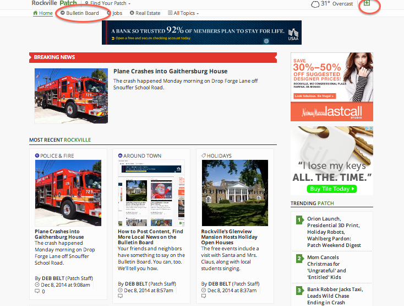Open comments icon under Bulletin Board article
Screen dimensions: 404x306
(120, 296)
